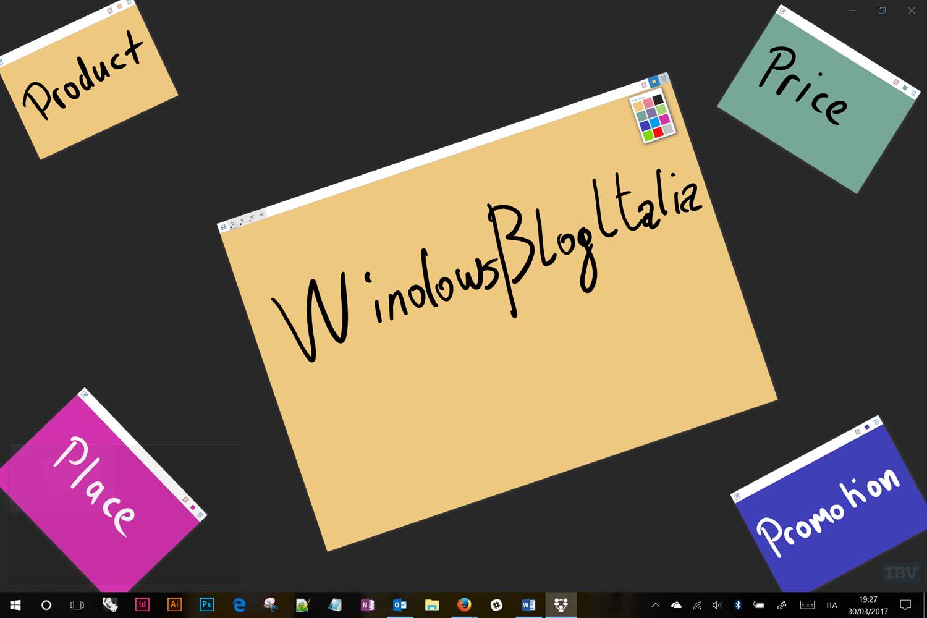Image resolution: width=927 pixels, height=618 pixels.
Task: Select the light blue swatch in the palette
Action: point(654,122)
